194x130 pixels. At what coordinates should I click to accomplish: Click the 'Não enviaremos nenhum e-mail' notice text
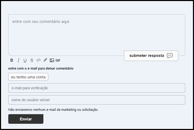(x=53, y=110)
